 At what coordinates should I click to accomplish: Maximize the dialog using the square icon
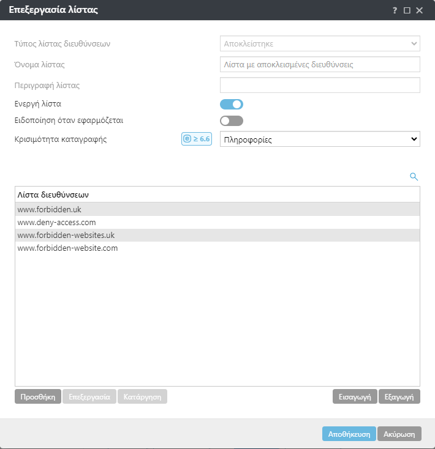(x=407, y=10)
